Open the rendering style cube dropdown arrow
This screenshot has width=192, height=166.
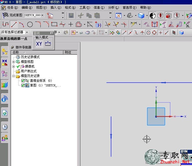point(147,15)
